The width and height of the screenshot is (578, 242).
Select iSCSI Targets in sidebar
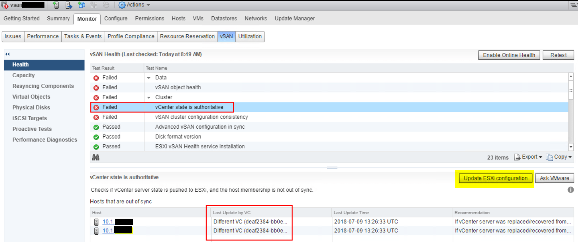click(30, 118)
